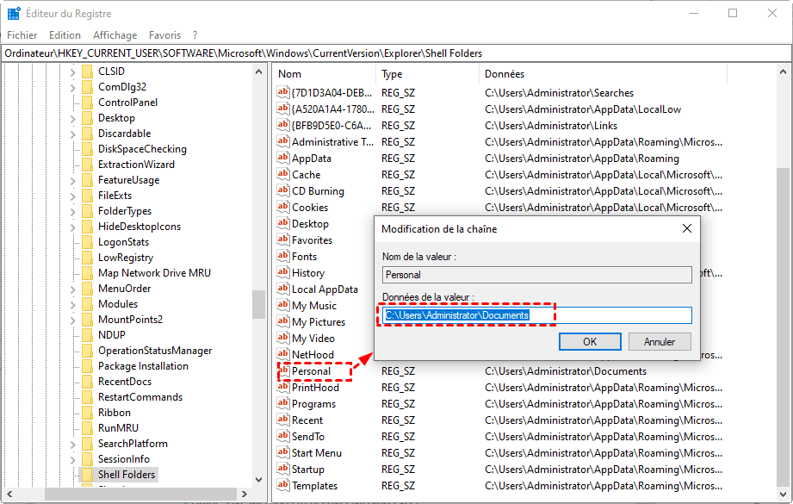Click the string icon beside Programs value
The height and width of the screenshot is (504, 793).
point(282,403)
